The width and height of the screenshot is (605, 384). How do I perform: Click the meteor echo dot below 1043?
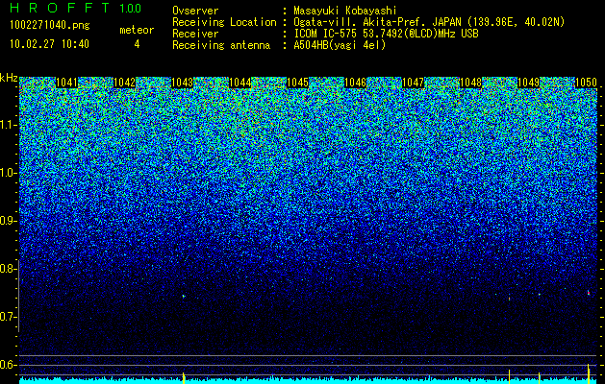tap(184, 297)
